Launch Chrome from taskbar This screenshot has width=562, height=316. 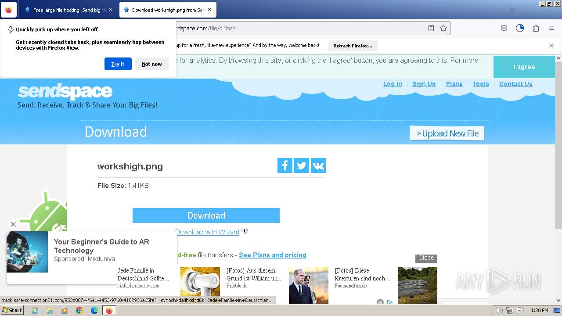[79, 310]
